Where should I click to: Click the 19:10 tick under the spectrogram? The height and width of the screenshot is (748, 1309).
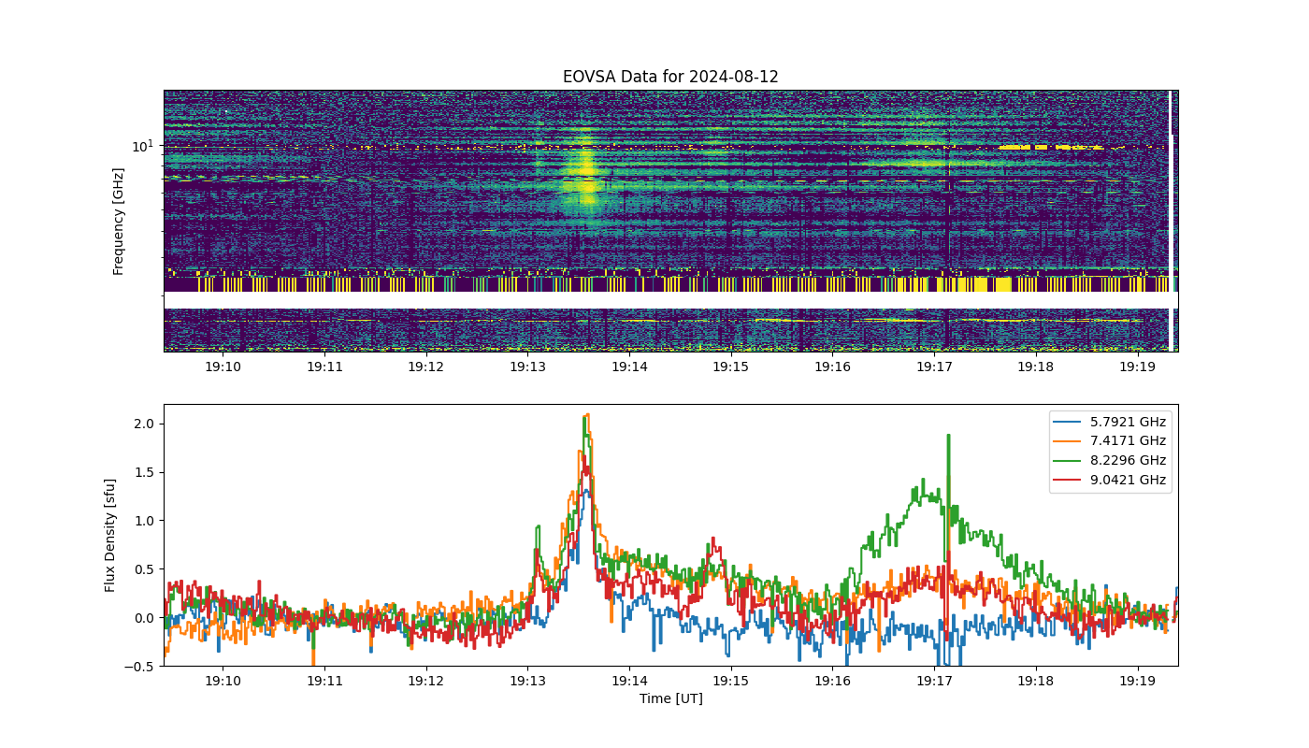223,367
